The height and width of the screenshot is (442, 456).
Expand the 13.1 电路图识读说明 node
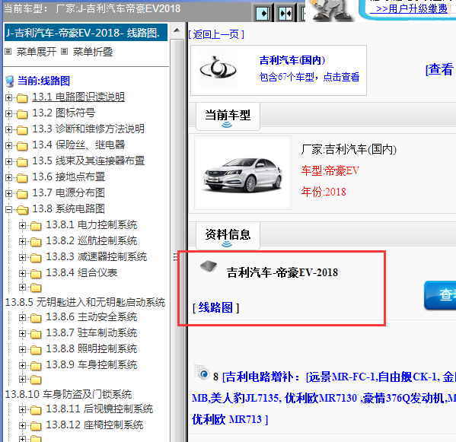click(x=8, y=97)
